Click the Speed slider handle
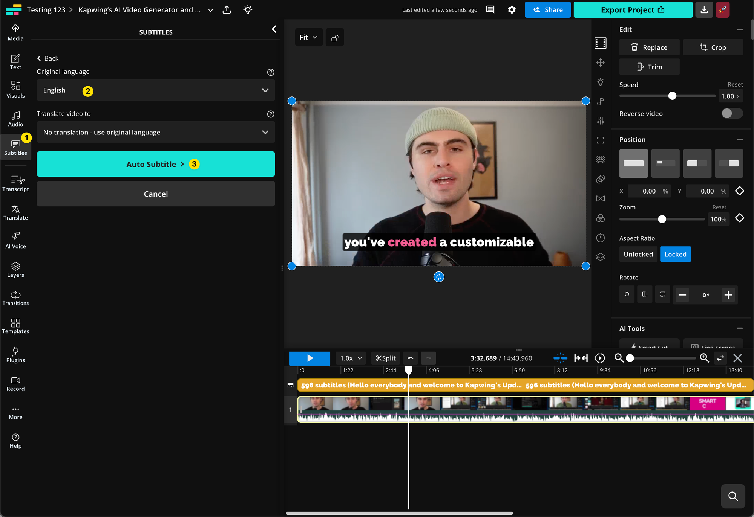754x517 pixels. coord(672,96)
